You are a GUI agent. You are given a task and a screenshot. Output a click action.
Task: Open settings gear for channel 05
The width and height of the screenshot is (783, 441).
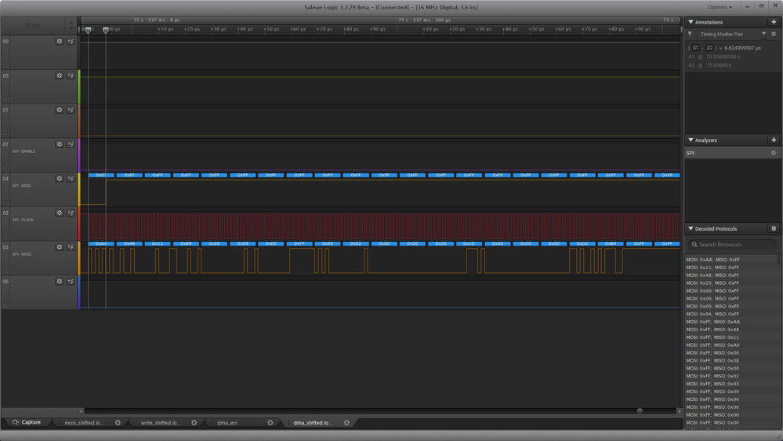60,75
